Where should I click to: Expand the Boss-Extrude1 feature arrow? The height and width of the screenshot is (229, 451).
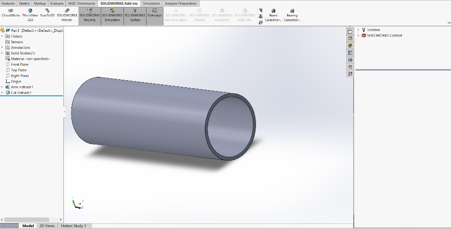click(x=2, y=87)
